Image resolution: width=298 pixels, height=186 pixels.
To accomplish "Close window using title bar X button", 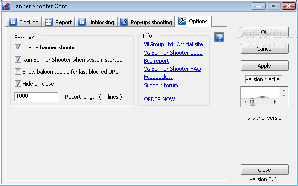I will click(x=288, y=6).
